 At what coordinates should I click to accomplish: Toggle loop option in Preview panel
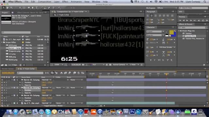click(x=203, y=20)
